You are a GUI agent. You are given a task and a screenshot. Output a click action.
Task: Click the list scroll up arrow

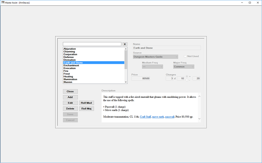pos(126,49)
